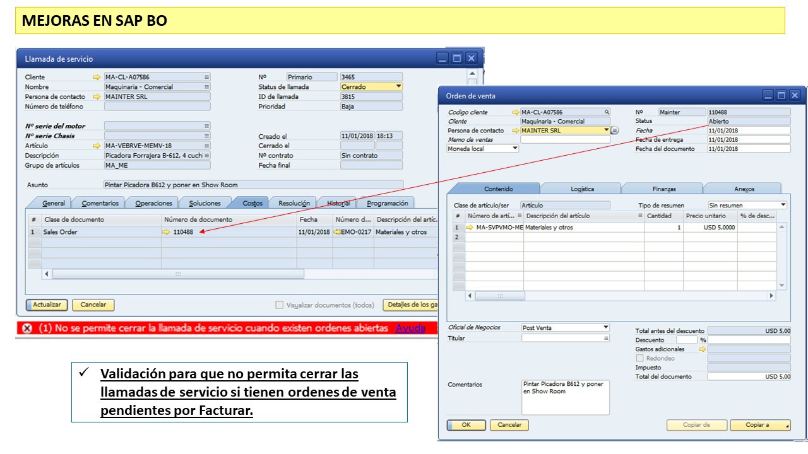
Task: Open the Codigo cliente link arrow in Orden de venta
Action: tap(516, 112)
